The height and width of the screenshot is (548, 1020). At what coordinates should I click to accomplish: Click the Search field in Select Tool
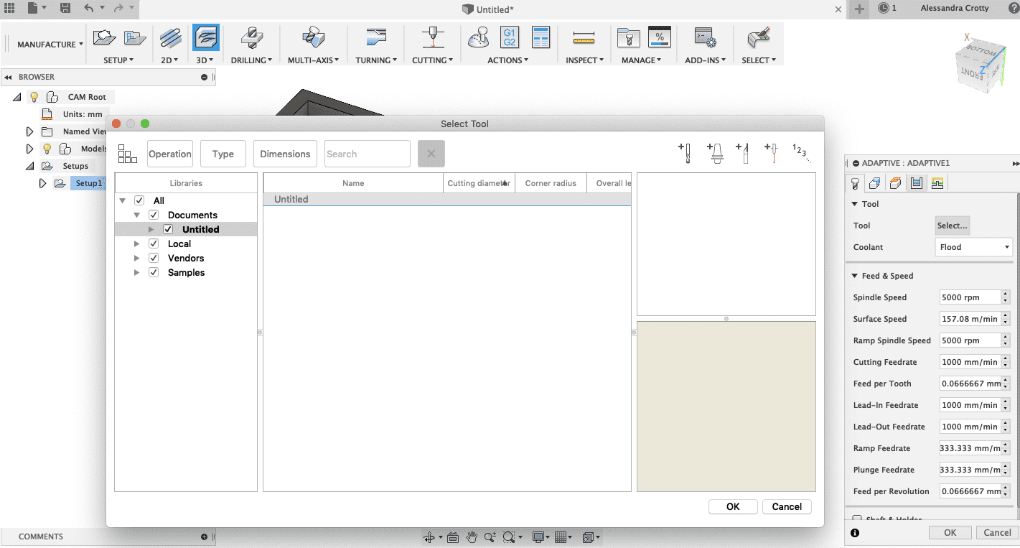tap(368, 154)
